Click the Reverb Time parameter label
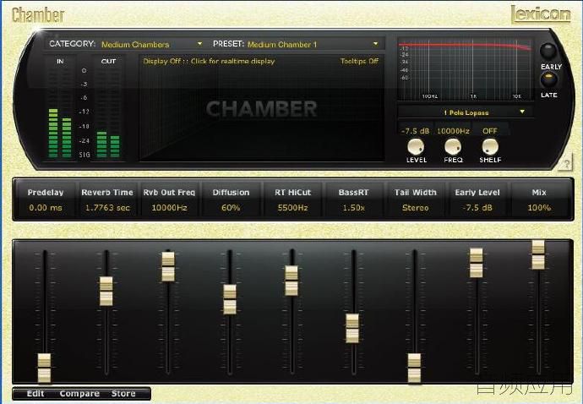The width and height of the screenshot is (583, 404). pyautogui.click(x=107, y=193)
